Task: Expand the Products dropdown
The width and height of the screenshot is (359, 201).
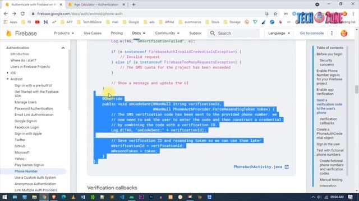Action: 64,33
